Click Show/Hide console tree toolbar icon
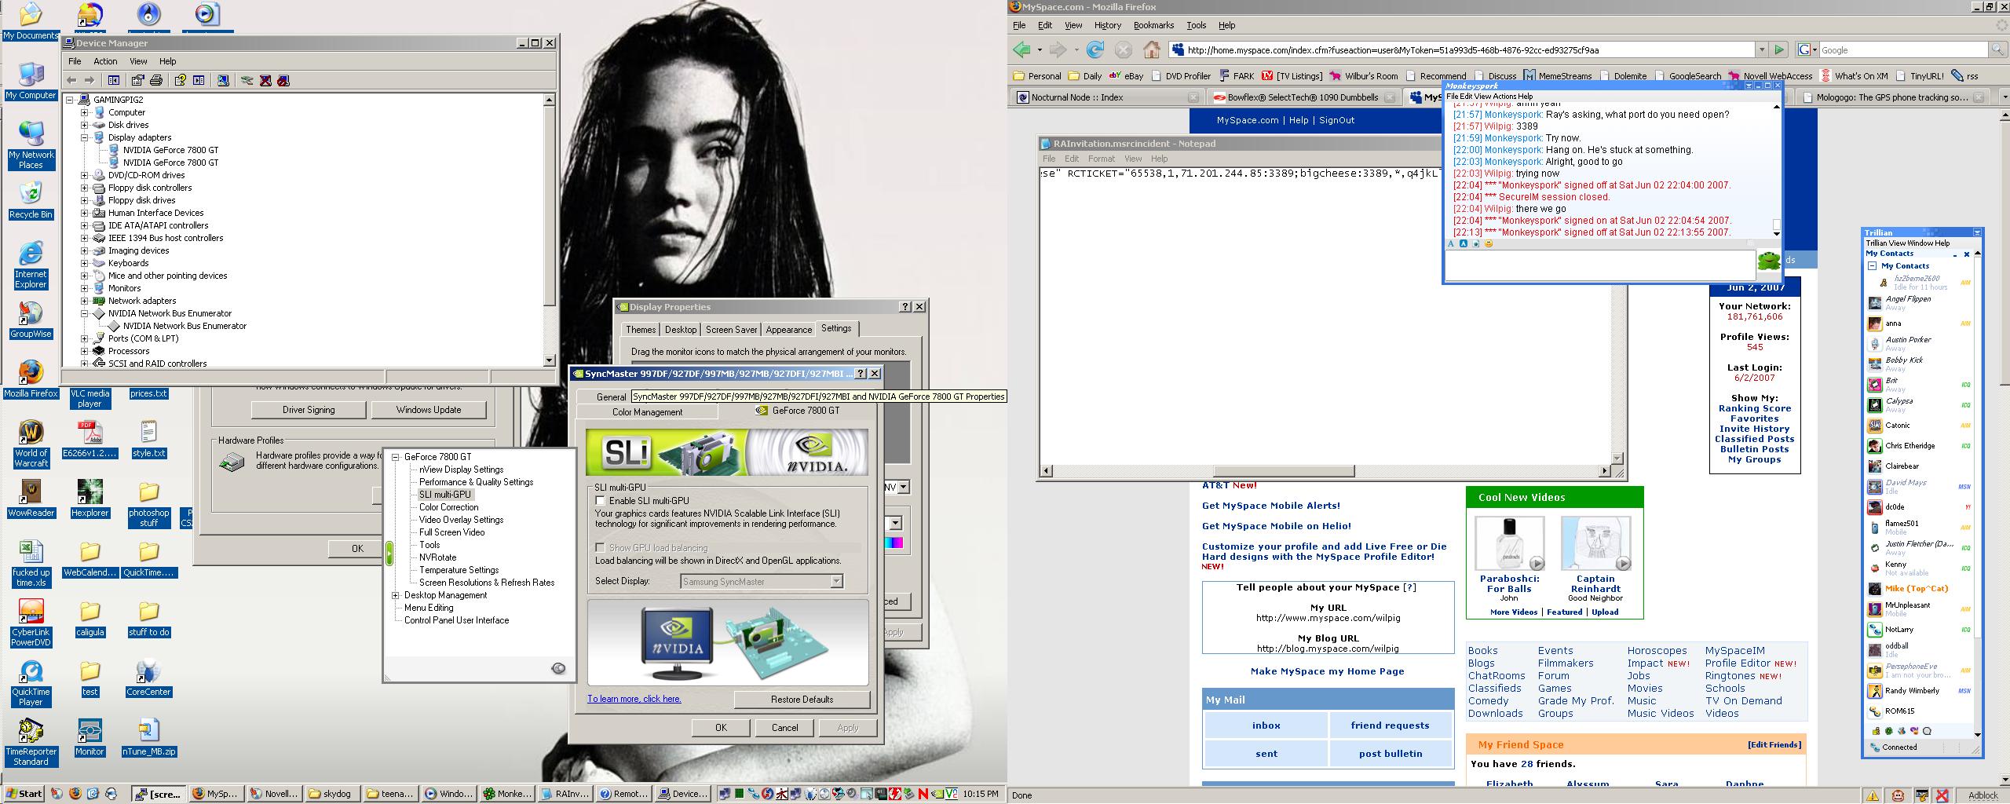This screenshot has width=2010, height=804. [x=114, y=80]
